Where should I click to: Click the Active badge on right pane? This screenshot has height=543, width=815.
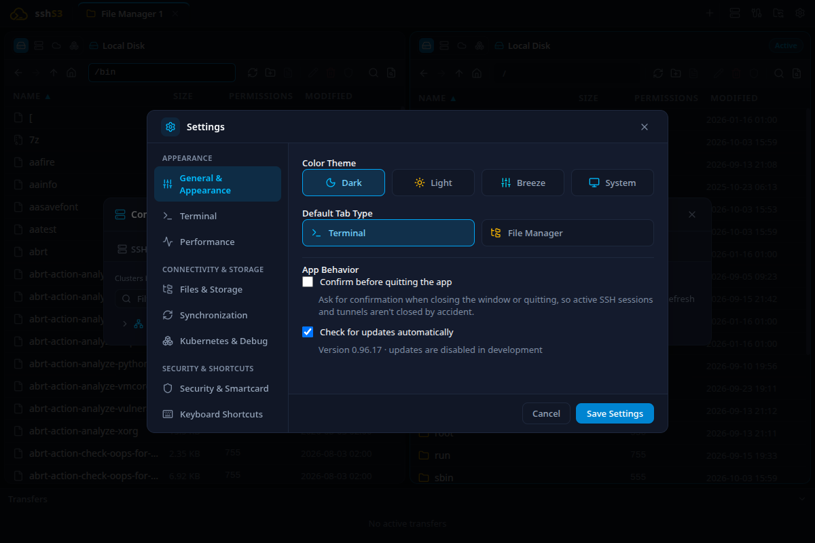coord(786,45)
